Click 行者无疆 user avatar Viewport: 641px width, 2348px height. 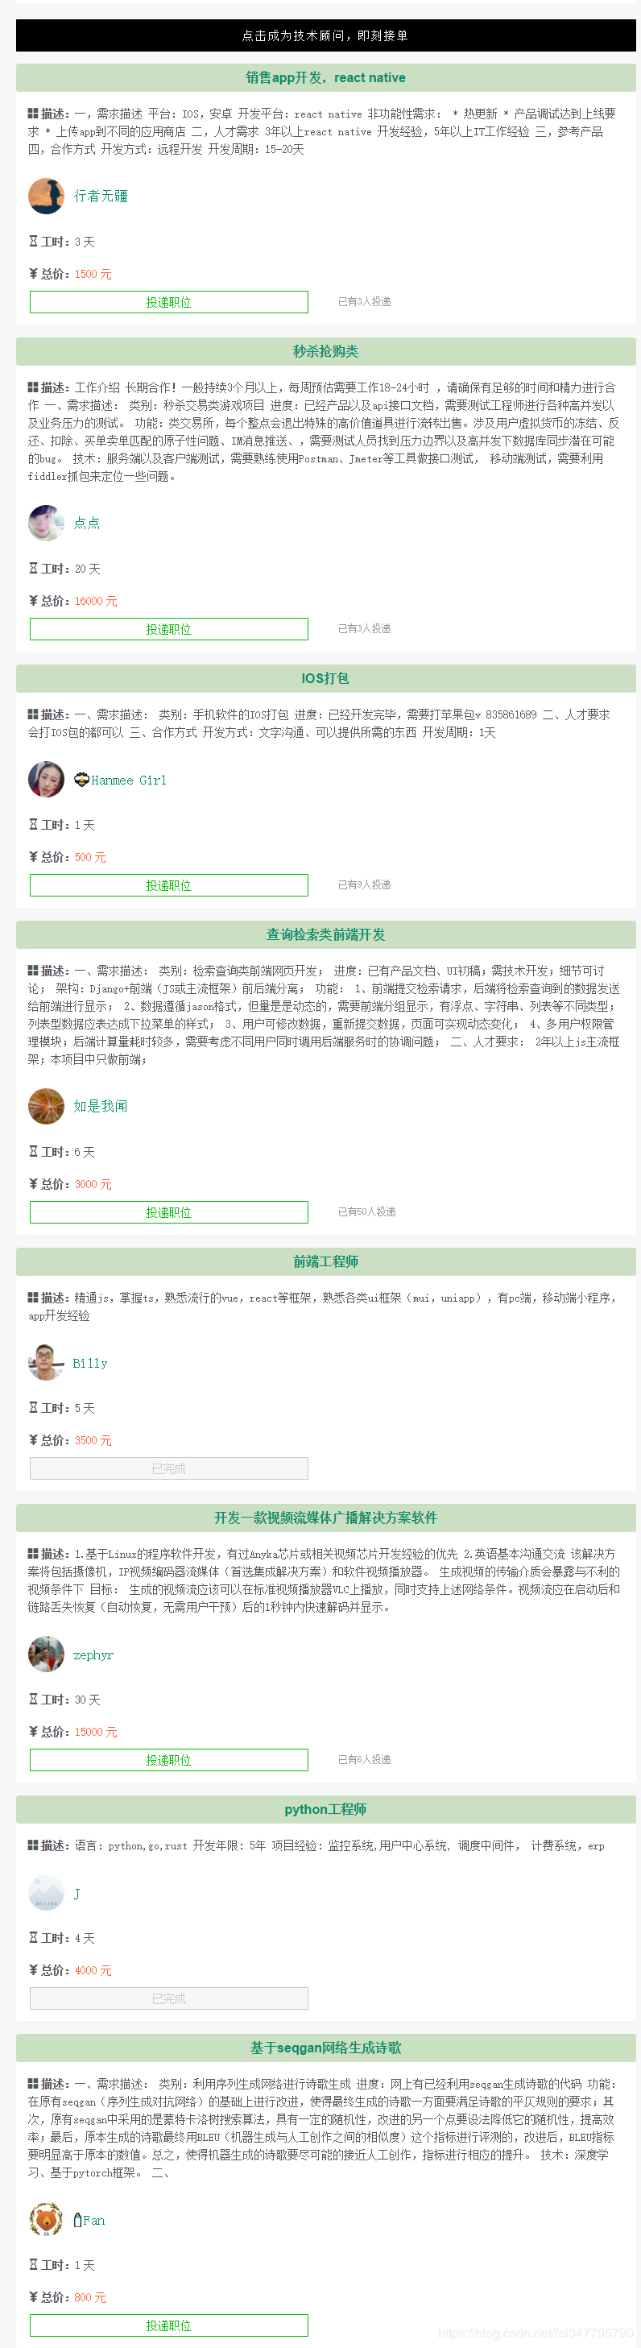coord(47,196)
